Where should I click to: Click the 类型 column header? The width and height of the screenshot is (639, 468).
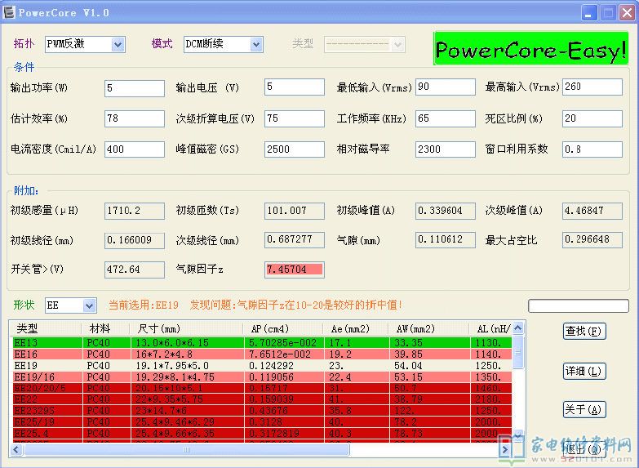tap(46, 328)
